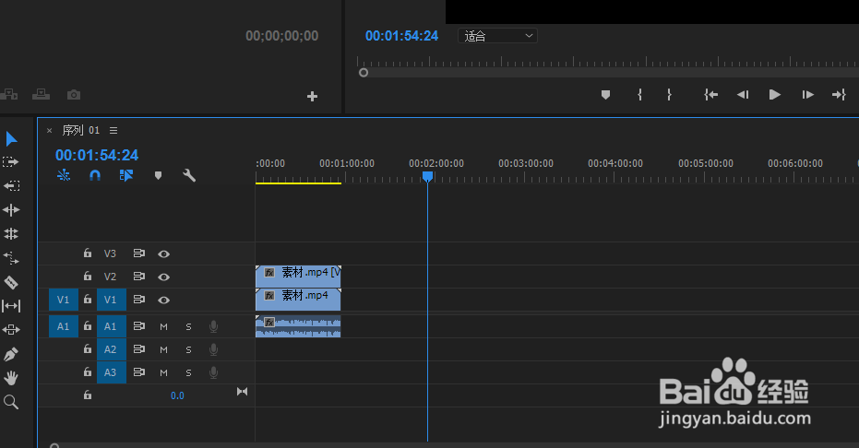Go to In point in Program monitor
Image resolution: width=859 pixels, height=448 pixels.
point(710,95)
